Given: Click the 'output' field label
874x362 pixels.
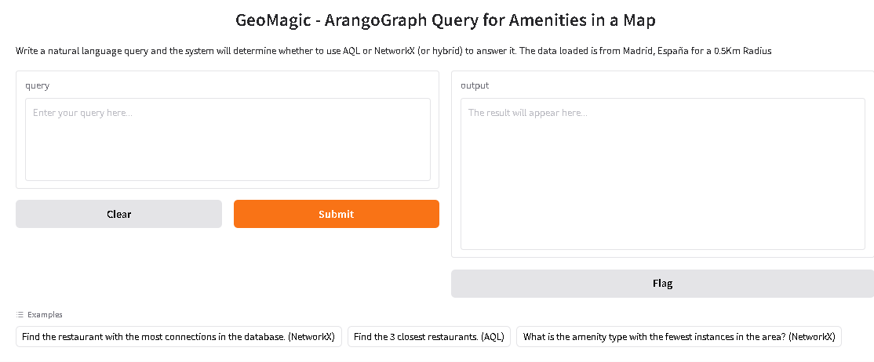Looking at the screenshot, I should pyautogui.click(x=474, y=85).
